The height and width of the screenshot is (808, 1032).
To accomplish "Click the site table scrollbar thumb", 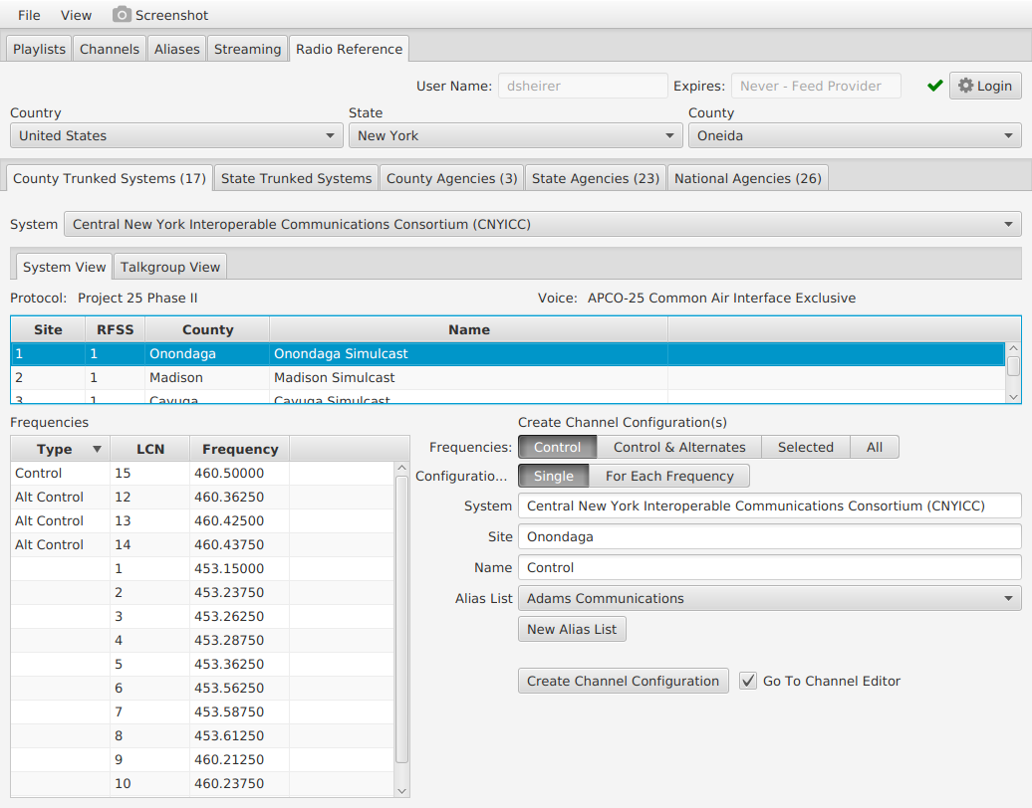I will pos(1014,365).
